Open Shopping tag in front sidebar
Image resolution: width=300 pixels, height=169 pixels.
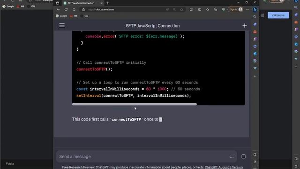coord(255,24)
